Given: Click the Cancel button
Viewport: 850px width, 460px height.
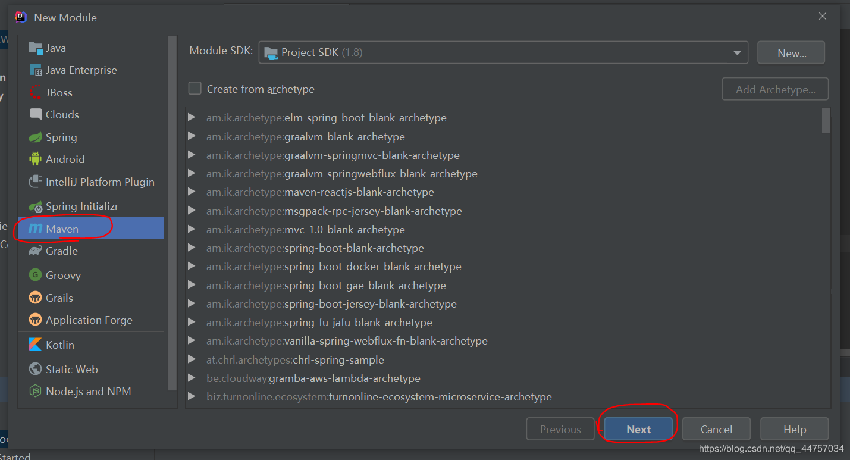Looking at the screenshot, I should pyautogui.click(x=716, y=430).
